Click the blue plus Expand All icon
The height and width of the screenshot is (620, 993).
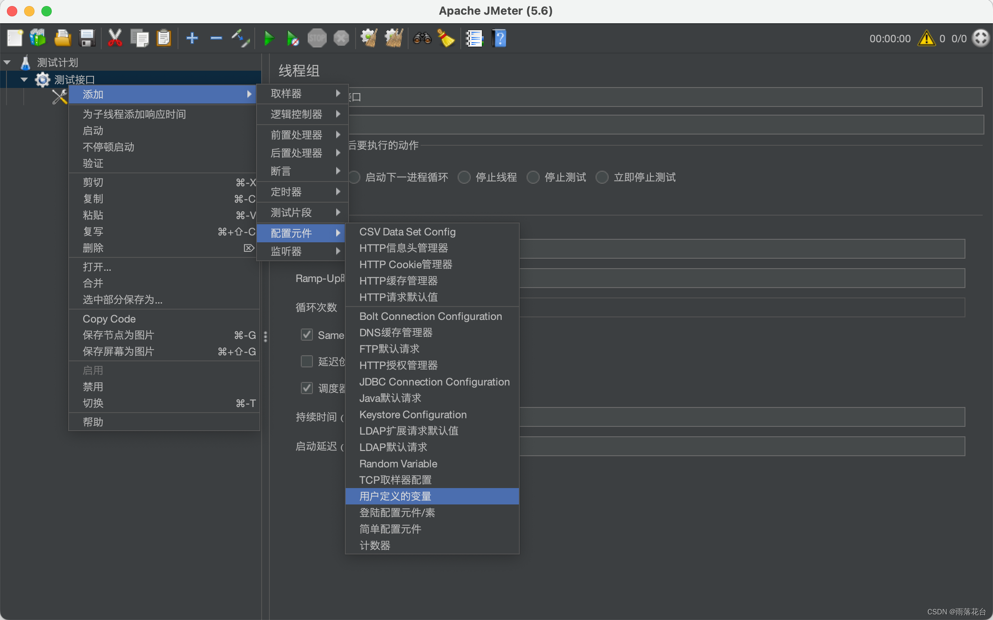click(192, 38)
